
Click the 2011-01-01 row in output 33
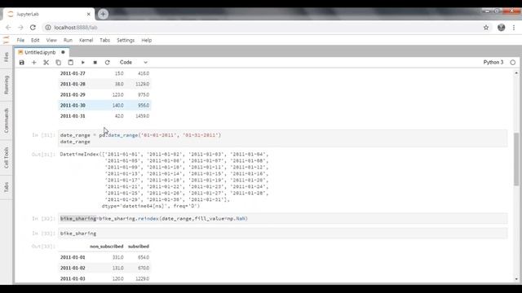pos(104,257)
